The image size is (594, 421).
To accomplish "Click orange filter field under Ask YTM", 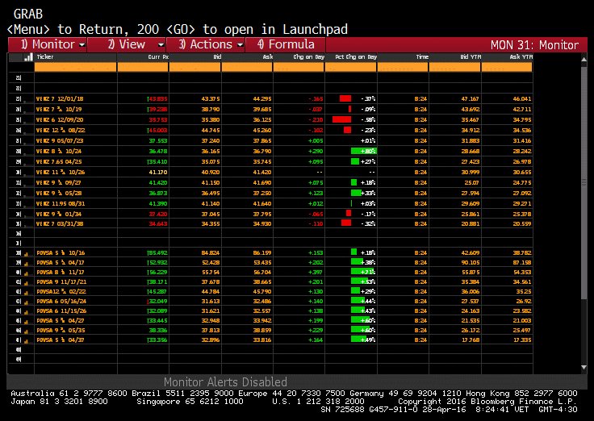I will coord(507,68).
